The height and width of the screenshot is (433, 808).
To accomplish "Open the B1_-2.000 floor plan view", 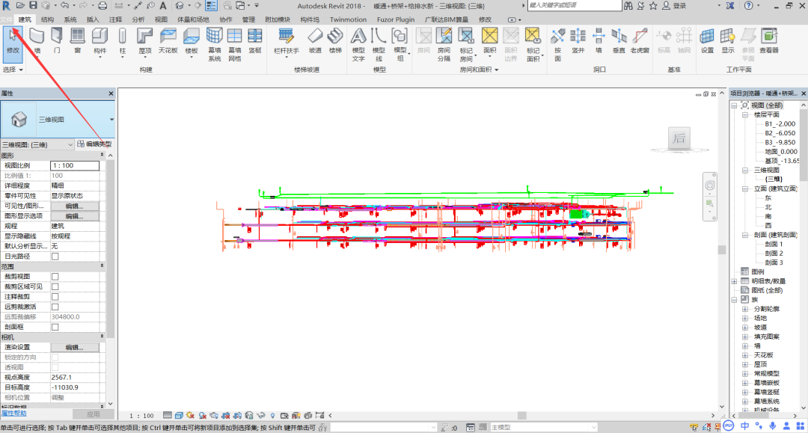I will coord(780,124).
